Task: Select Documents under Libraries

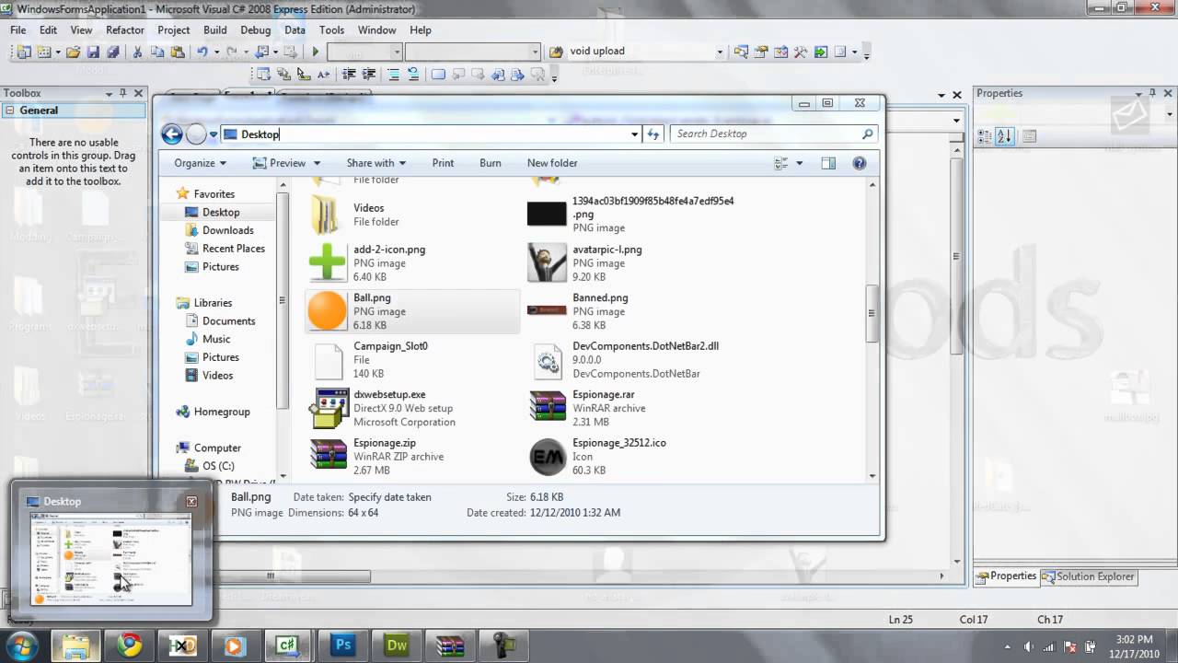Action: point(229,321)
